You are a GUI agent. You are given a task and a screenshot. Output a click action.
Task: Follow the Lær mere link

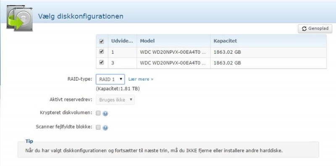tap(141, 79)
